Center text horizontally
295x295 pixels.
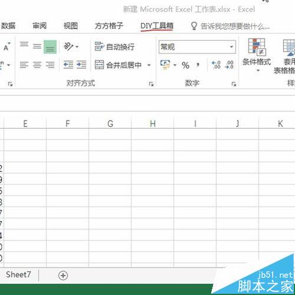point(37,65)
